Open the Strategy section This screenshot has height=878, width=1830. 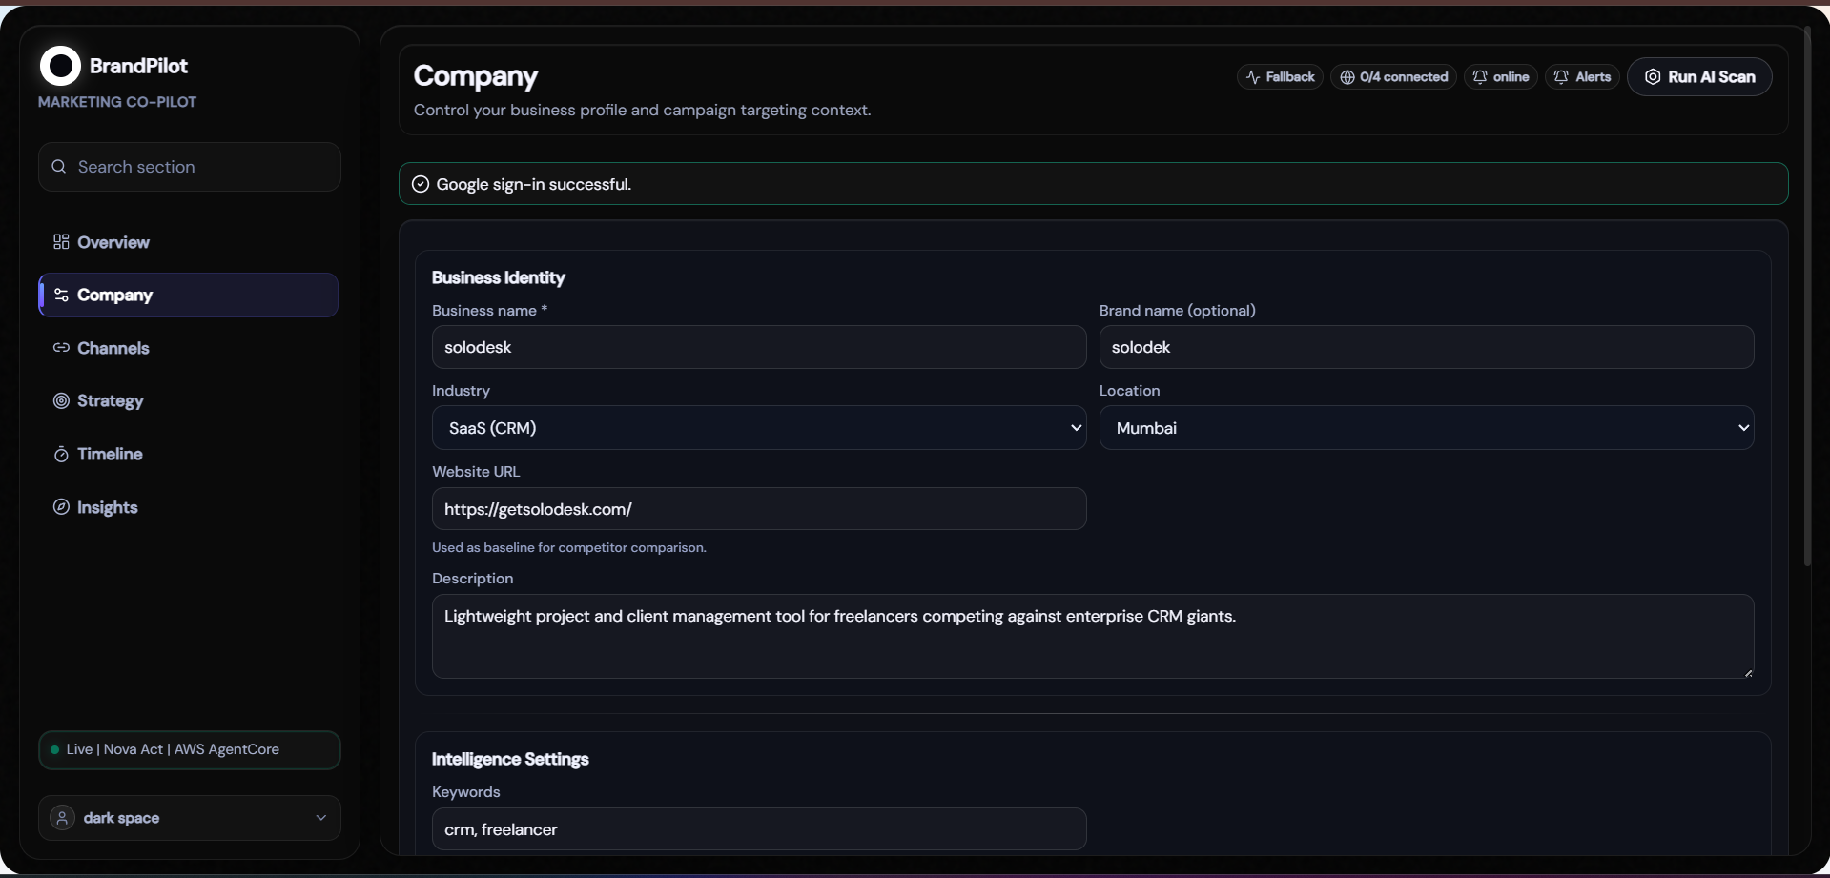(189, 401)
